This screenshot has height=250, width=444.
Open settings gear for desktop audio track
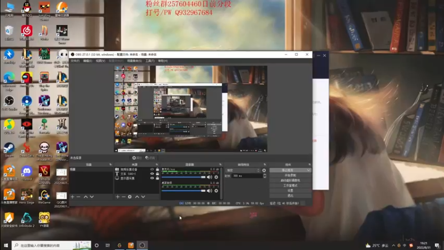(216, 191)
